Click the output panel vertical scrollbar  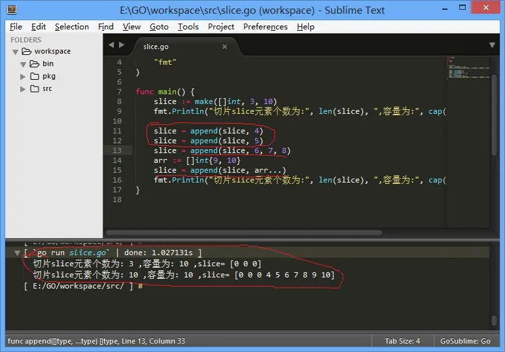pos(495,321)
